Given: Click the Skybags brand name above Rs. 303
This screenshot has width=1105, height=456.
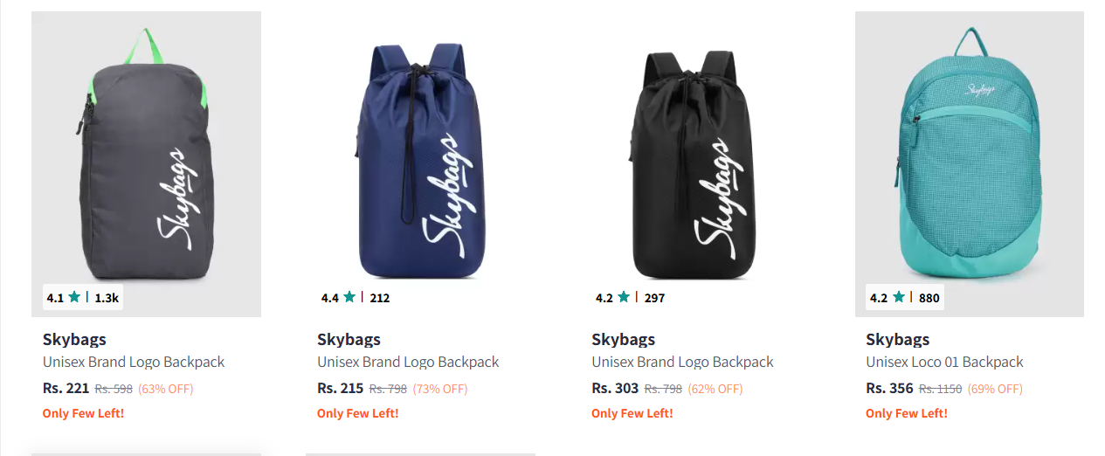Looking at the screenshot, I should tap(623, 340).
